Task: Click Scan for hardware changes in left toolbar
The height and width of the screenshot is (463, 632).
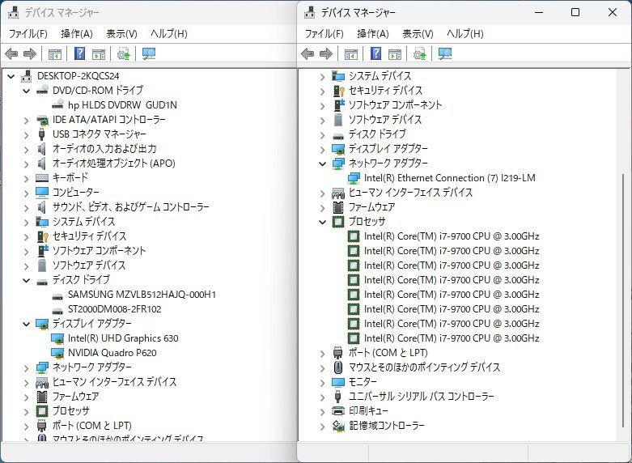Action: (149, 53)
